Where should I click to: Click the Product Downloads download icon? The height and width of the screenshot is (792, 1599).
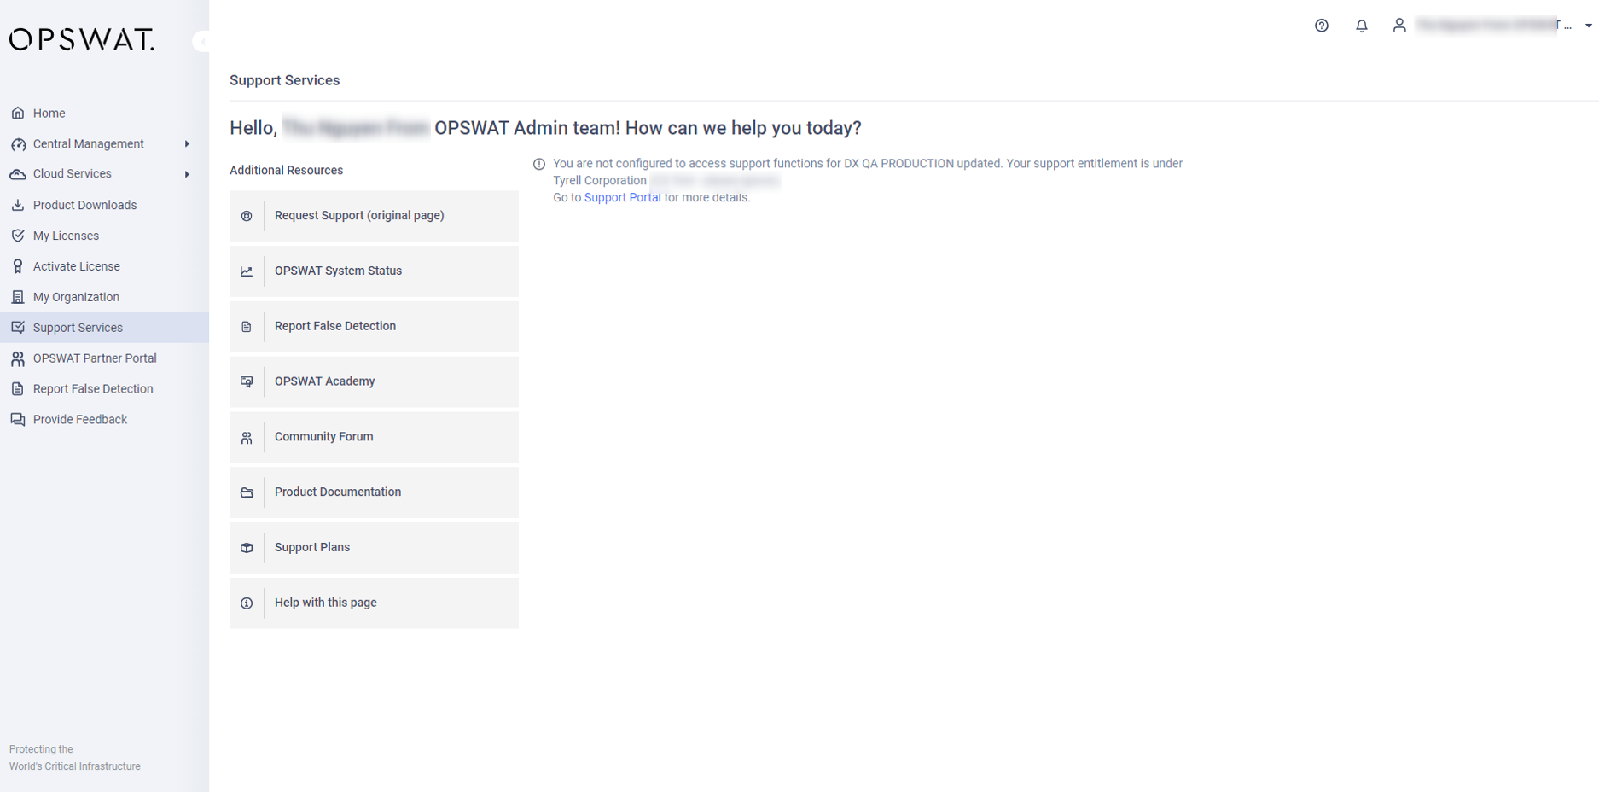coord(18,205)
